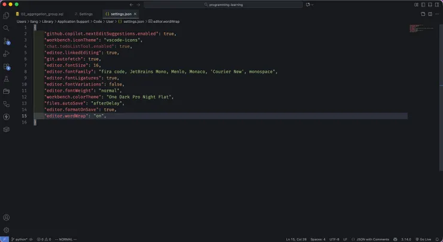Split the editor to the right

(430, 14)
